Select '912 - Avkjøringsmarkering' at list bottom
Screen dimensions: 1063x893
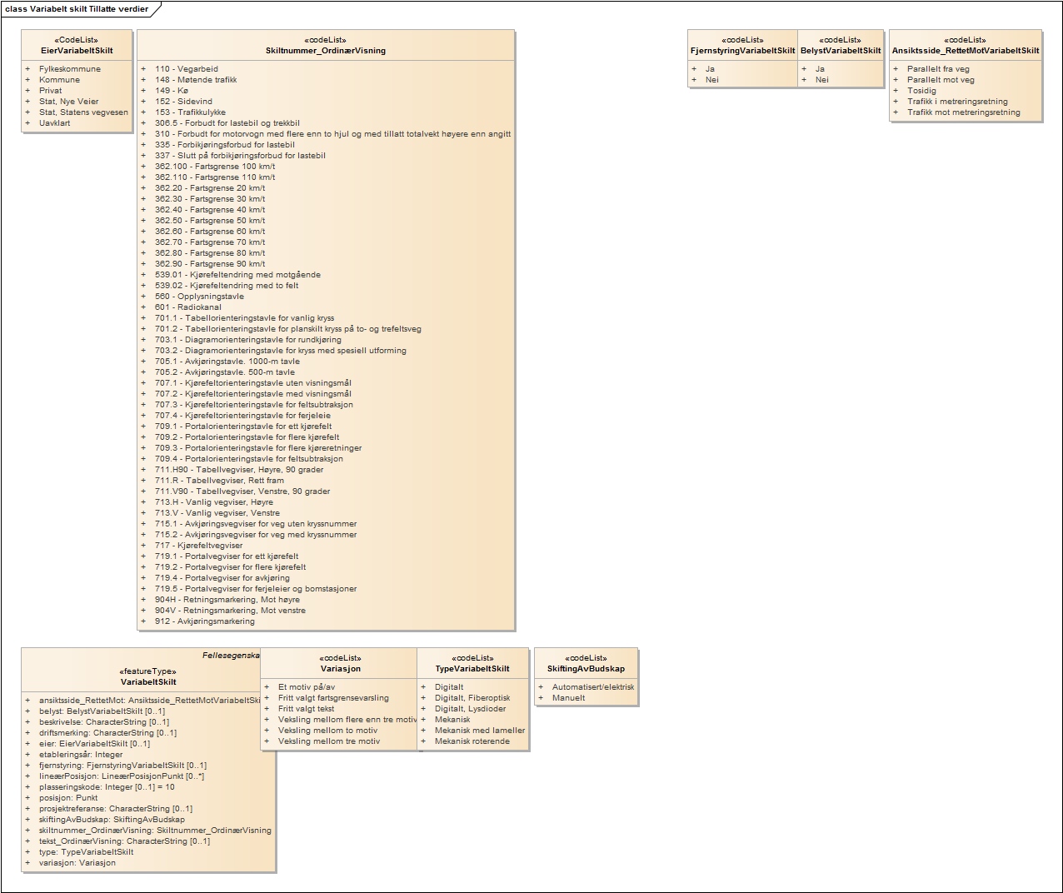click(x=204, y=621)
